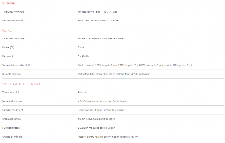Viewport: 225px width, 143px height.
Task: Click the Distanta maxima row label
Action: coord(11,74)
